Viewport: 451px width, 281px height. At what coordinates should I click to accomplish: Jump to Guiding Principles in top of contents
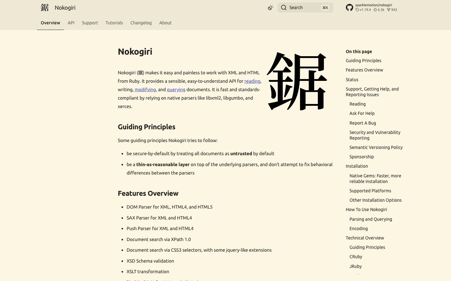click(363, 61)
